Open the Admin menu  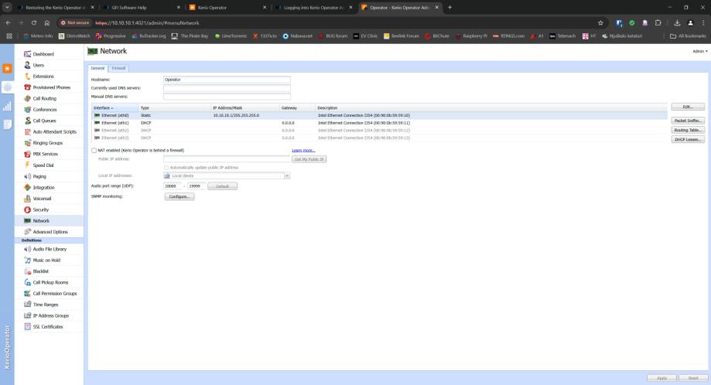(699, 51)
